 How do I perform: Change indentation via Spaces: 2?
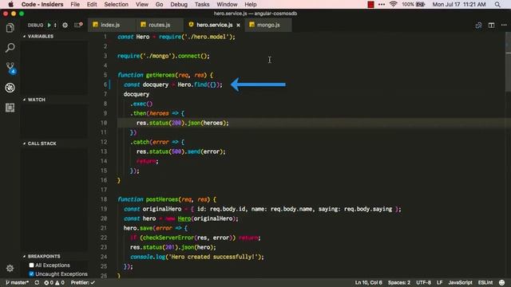pos(399,283)
